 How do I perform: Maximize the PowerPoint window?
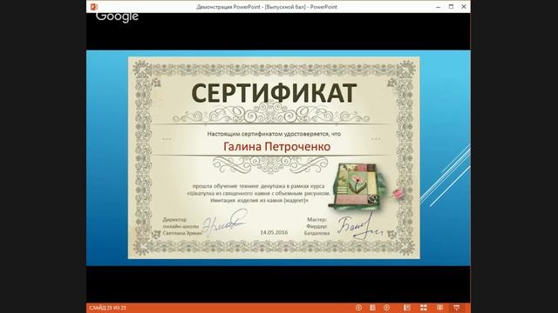pyautogui.click(x=452, y=7)
